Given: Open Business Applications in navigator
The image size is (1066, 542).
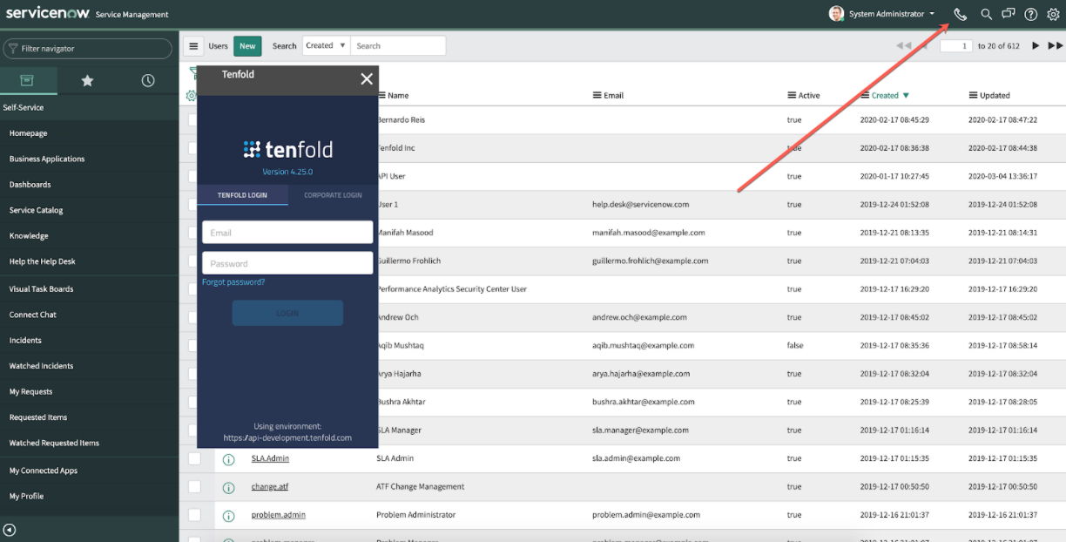Looking at the screenshot, I should [x=47, y=159].
